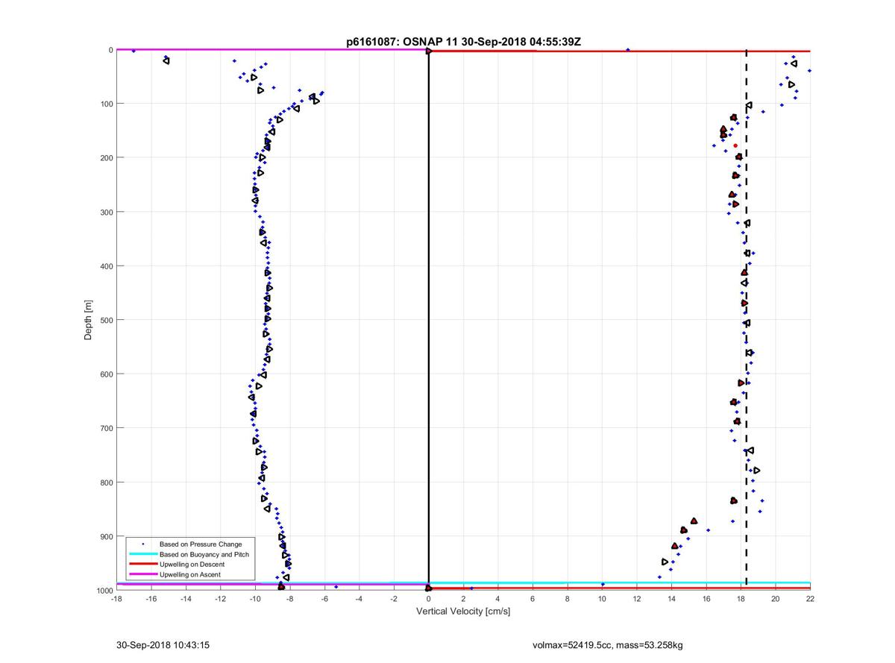Click depth-axis tick label '200'
Viewport: 895px width, 663px height.
tap(105, 158)
